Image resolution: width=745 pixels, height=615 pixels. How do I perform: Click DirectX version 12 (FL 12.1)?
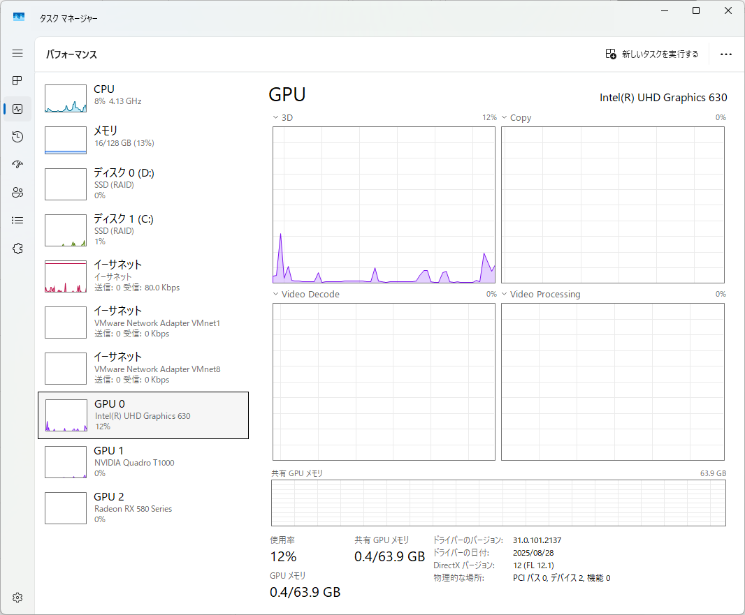click(533, 565)
